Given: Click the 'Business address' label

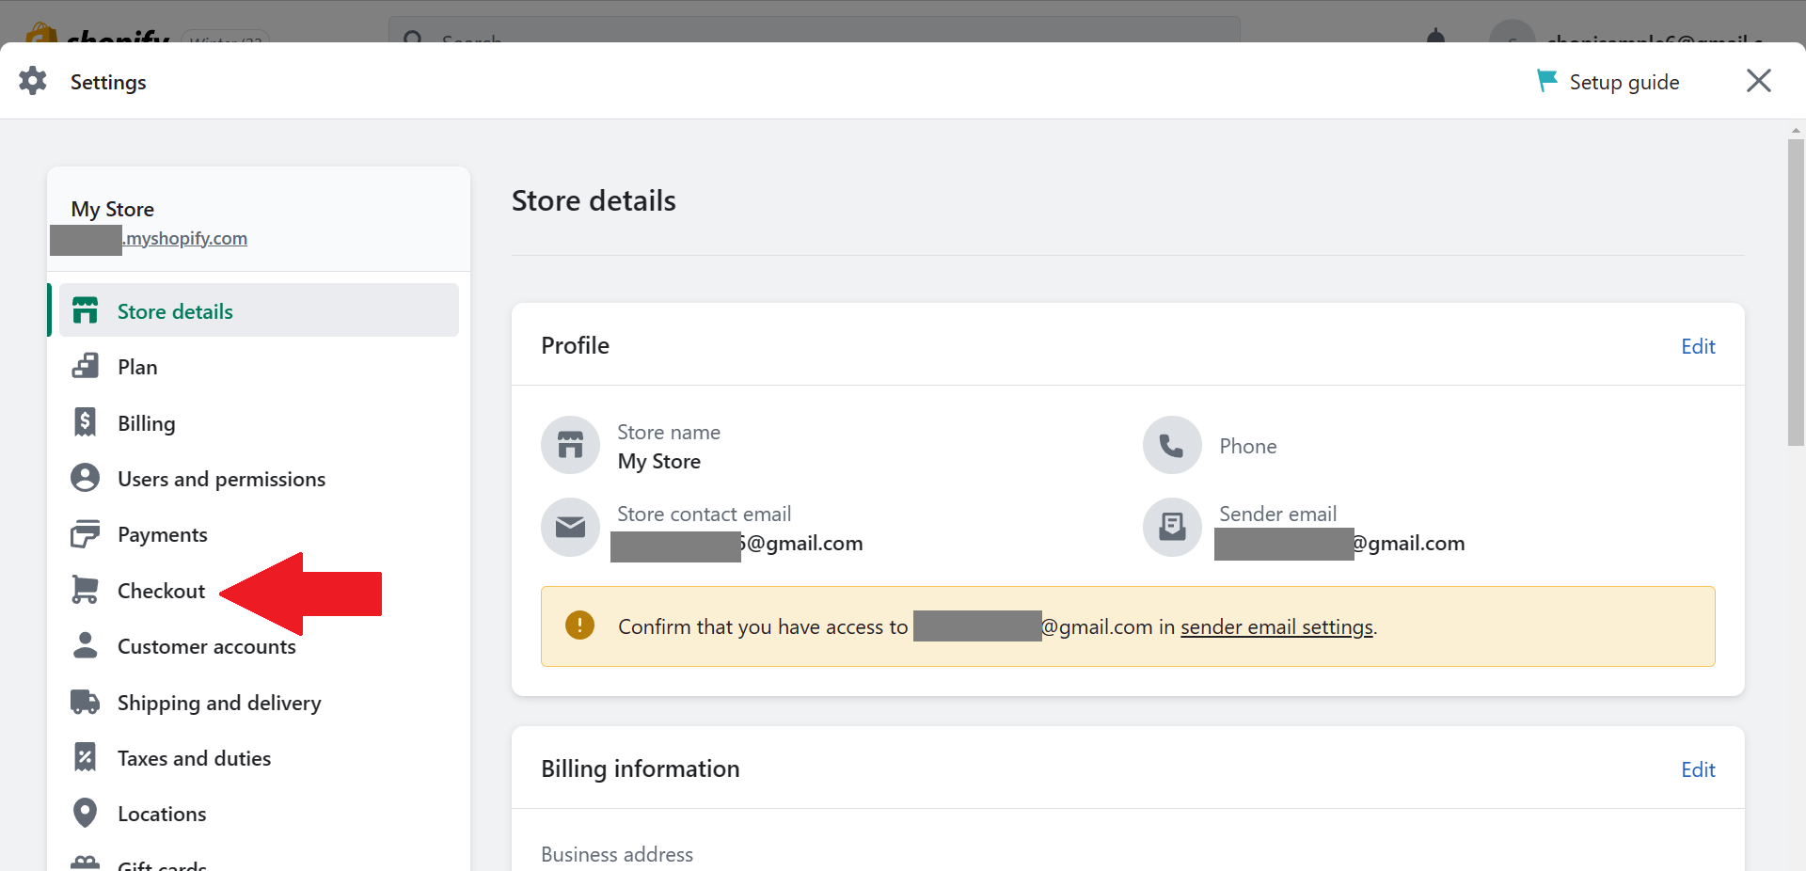Looking at the screenshot, I should (617, 854).
